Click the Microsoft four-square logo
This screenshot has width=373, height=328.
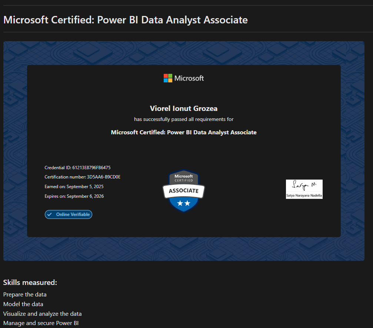click(168, 78)
